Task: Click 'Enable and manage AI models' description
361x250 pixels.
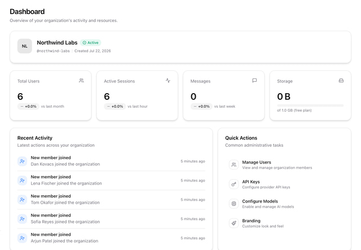Action: point(268,207)
